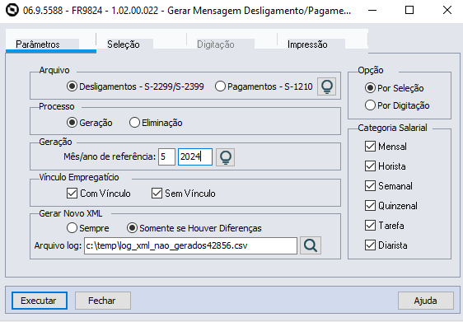Minimize the window
Viewport: 463px width, 322px height.
pyautogui.click(x=372, y=11)
